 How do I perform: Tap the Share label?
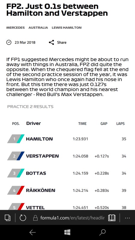(62, 42)
